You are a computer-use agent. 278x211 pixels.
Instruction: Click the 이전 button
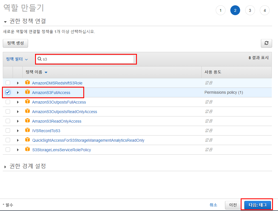tap(233, 205)
